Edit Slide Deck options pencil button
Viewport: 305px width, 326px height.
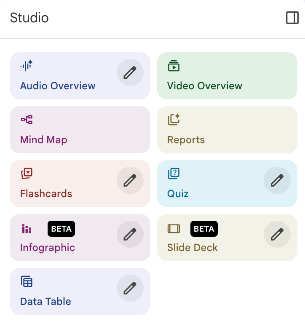coord(277,234)
